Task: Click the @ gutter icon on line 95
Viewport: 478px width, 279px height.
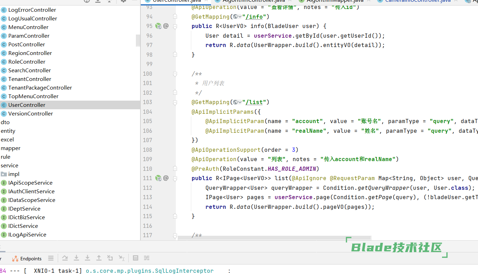Action: pos(166,26)
